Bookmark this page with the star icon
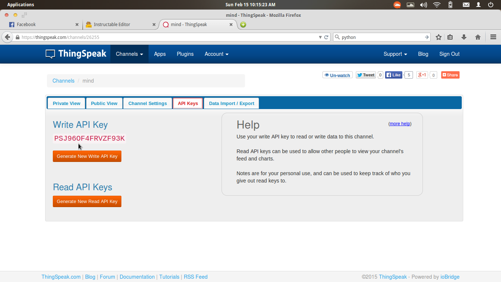Viewport: 501px width, 282px height. 439,37
